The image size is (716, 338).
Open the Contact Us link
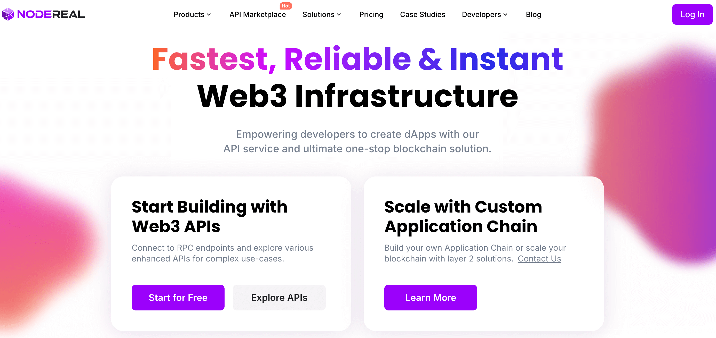pyautogui.click(x=539, y=258)
